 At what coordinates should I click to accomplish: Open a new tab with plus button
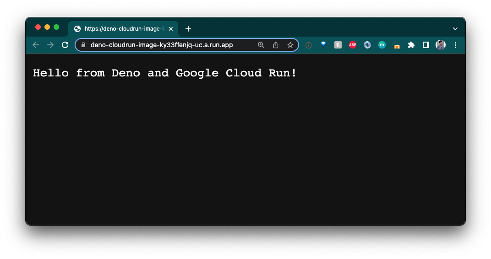pos(188,29)
